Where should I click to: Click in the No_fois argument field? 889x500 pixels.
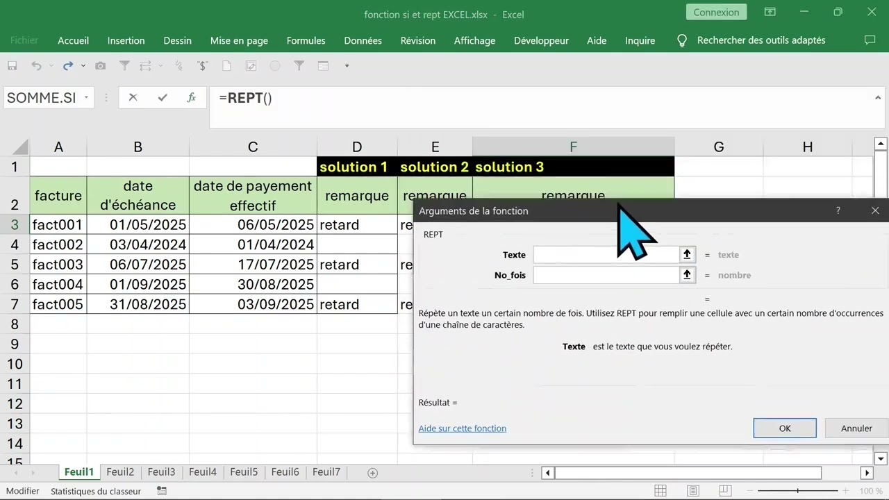click(x=606, y=275)
